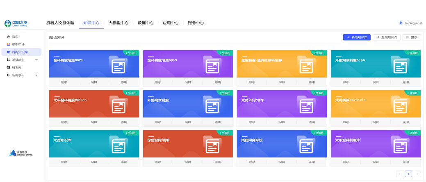This screenshot has width=426, height=182.
Task: Delete the 保险合同准则 knowledge base
Action: click(158, 162)
